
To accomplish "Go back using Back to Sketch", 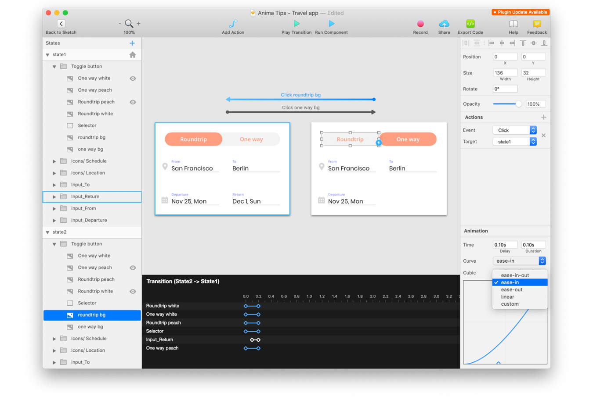I will click(x=61, y=24).
